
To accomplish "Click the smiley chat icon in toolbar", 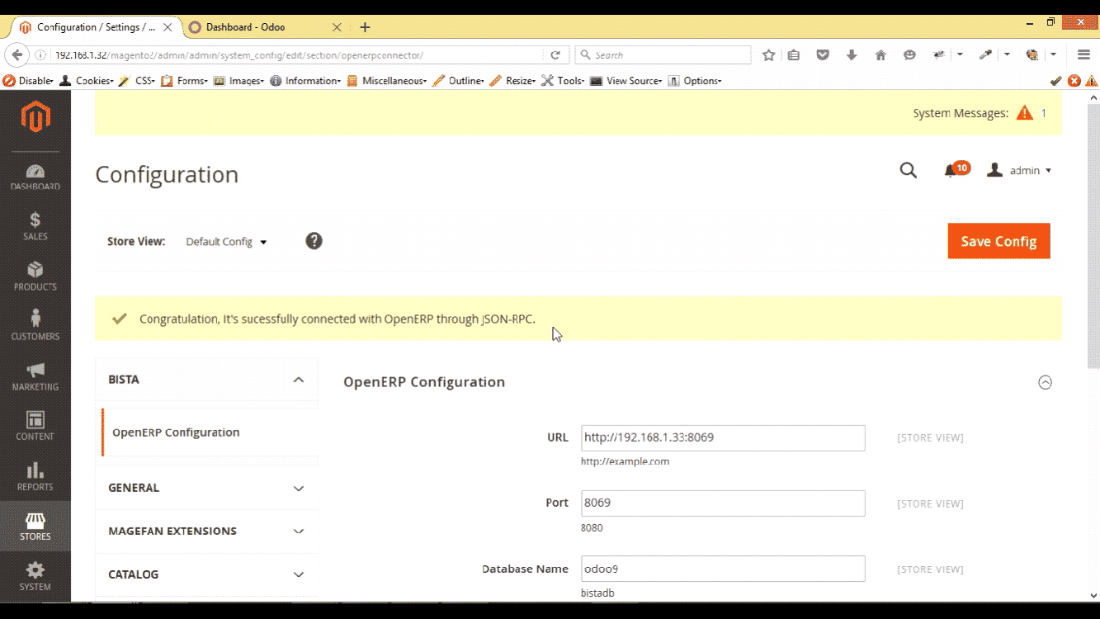I will pos(909,54).
